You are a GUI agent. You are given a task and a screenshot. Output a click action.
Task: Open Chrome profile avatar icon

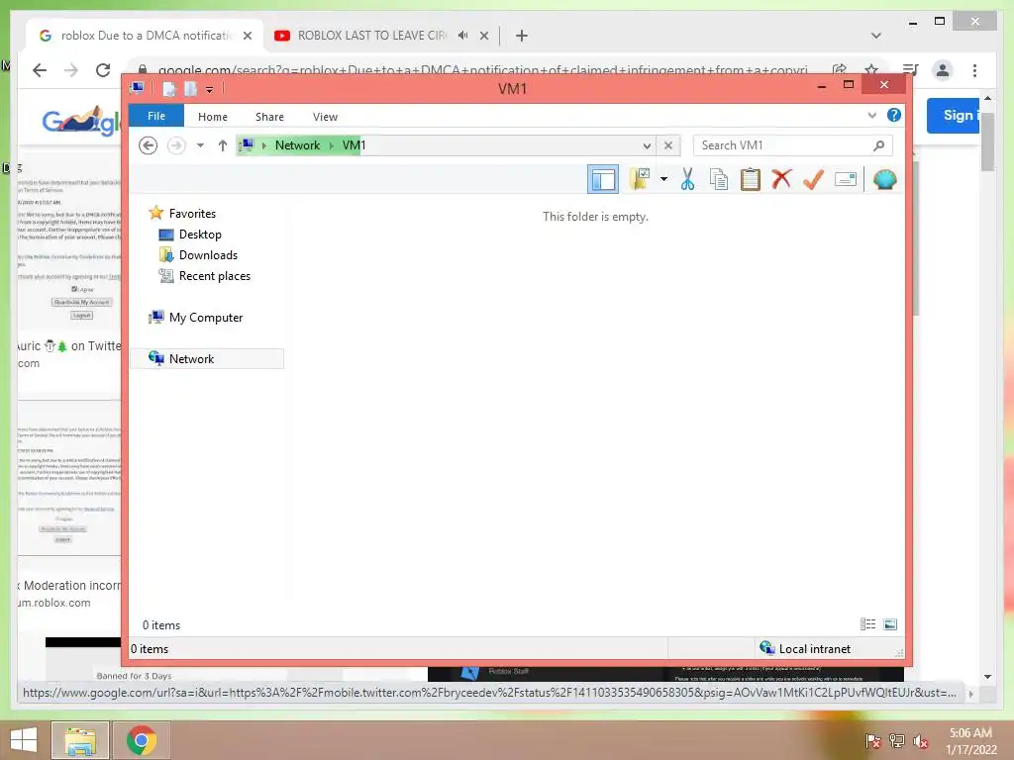coord(943,70)
